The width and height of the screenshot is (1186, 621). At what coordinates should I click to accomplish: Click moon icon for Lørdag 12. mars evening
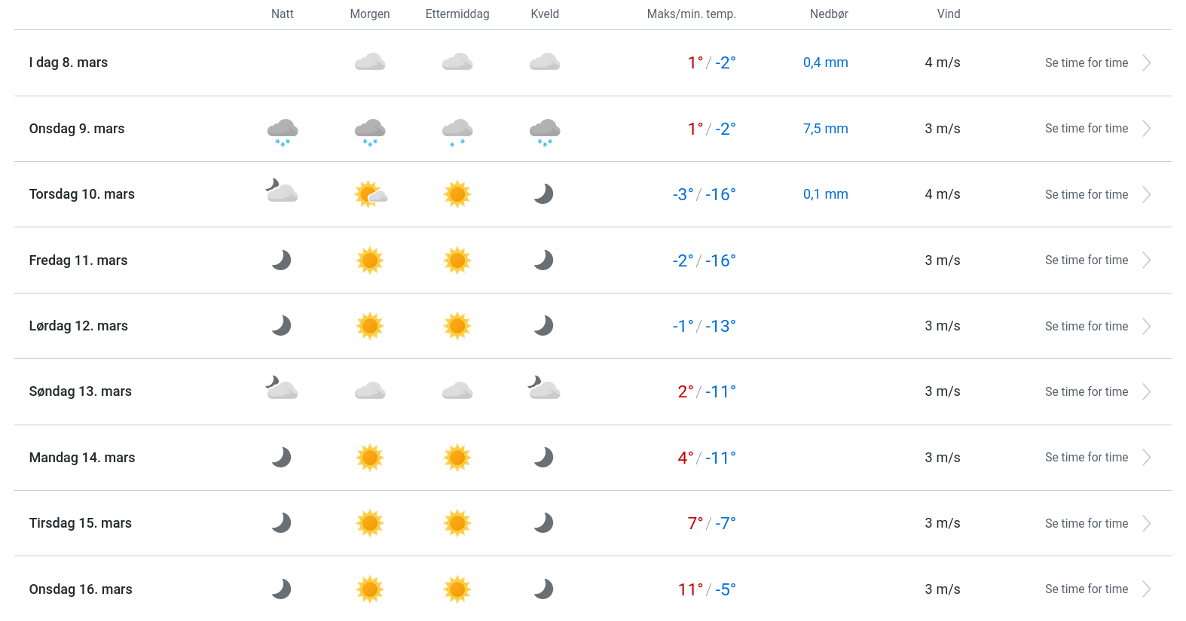click(544, 326)
